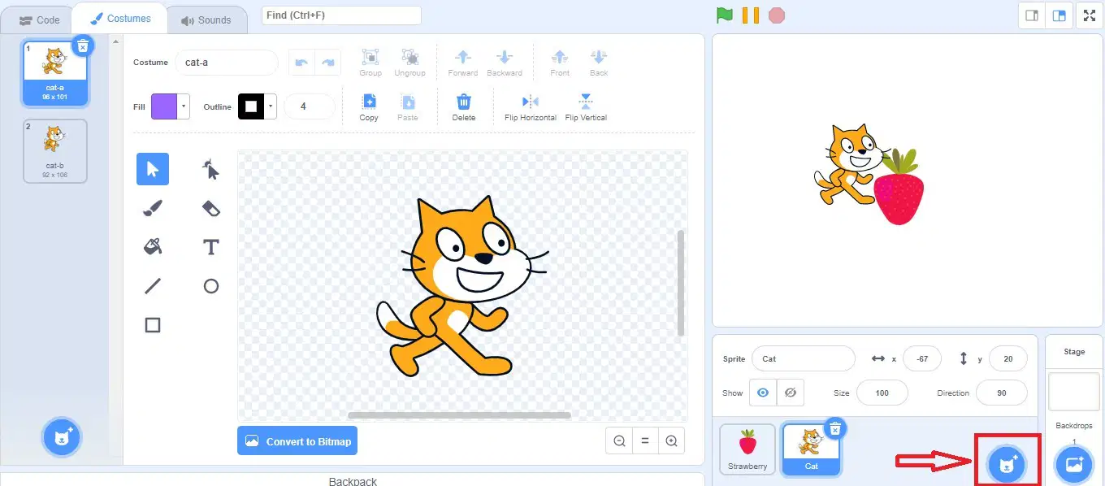Select the Fill bucket tool
Image resolution: width=1105 pixels, height=486 pixels.
(153, 246)
